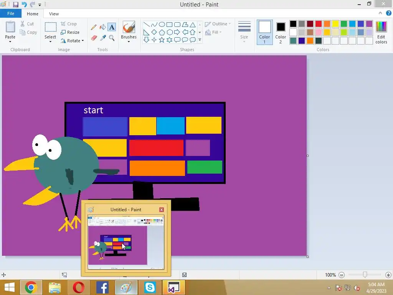Choose the Rectangle shape
The width and height of the screenshot is (393, 295).
(169, 25)
